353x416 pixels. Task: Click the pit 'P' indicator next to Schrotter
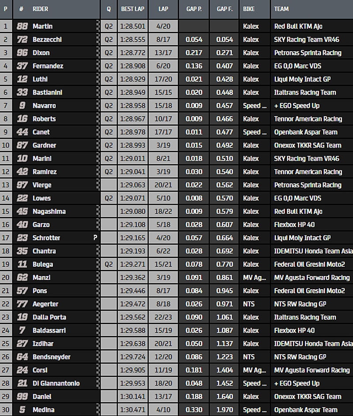click(95, 238)
